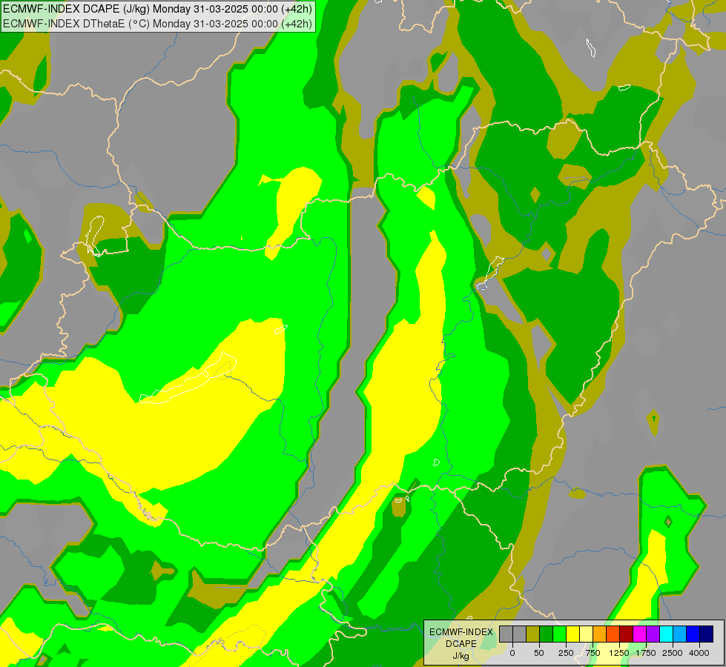The image size is (726, 667).
Task: Click the legend's ECMWF-INDEX label
Action: [x=461, y=632]
